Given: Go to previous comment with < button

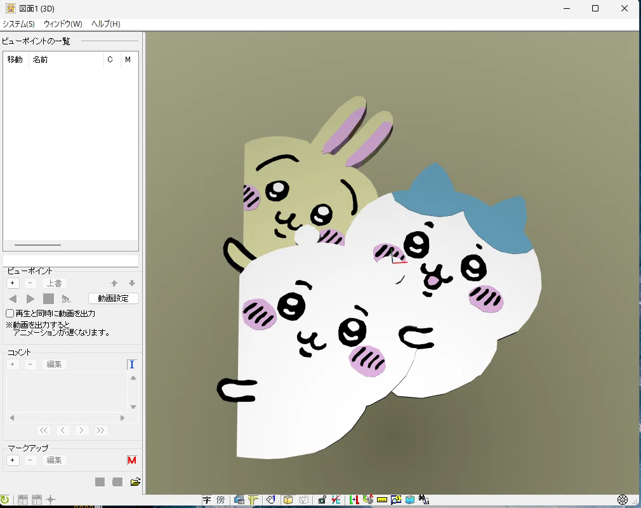Looking at the screenshot, I should pyautogui.click(x=63, y=430).
